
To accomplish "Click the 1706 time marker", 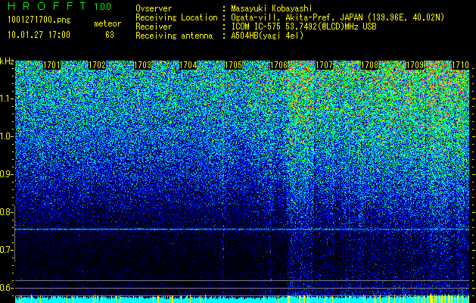I will tap(278, 65).
